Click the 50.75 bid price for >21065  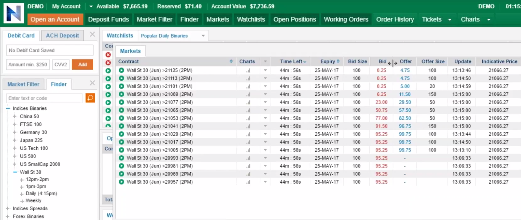[x=382, y=110]
